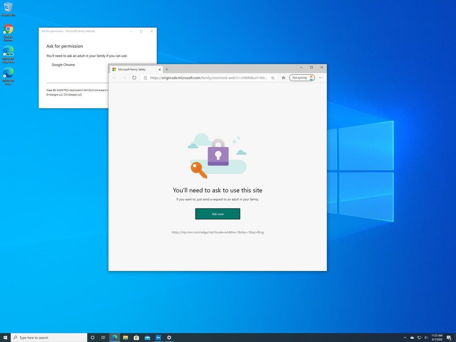456x342 pixels.
Task: Open Edge Collections from the toolbar
Action: click(283, 78)
